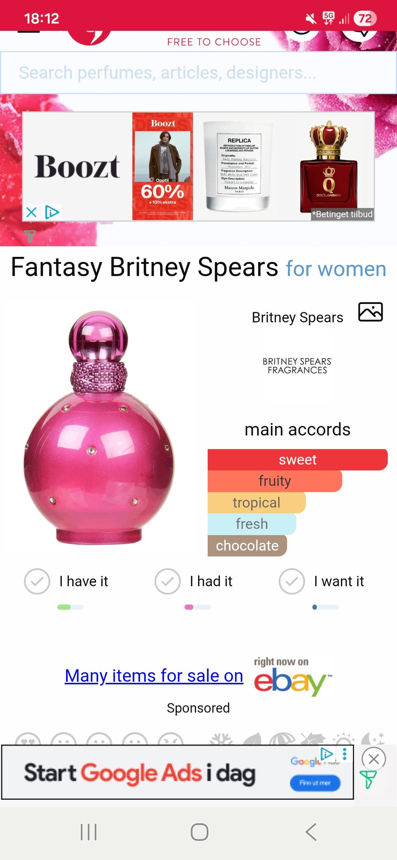Tap the angry dislike face icon
The image size is (397, 860).
171,739
